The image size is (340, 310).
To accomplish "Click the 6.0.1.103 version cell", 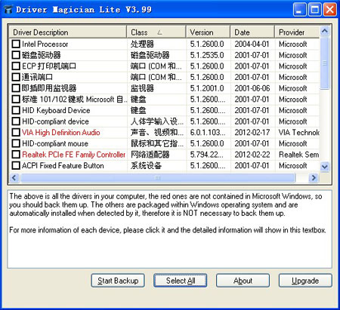I will tap(208, 133).
